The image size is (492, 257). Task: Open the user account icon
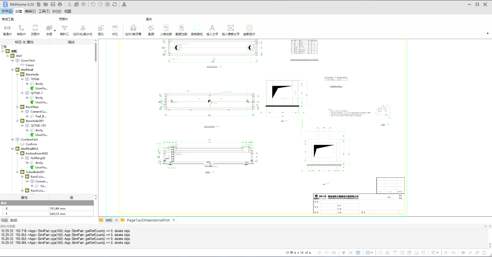[124, 4]
